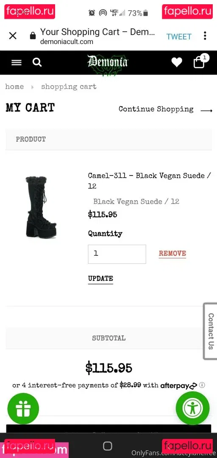Open the shopping bag cart icon
This screenshot has width=217, height=458.
click(x=200, y=61)
